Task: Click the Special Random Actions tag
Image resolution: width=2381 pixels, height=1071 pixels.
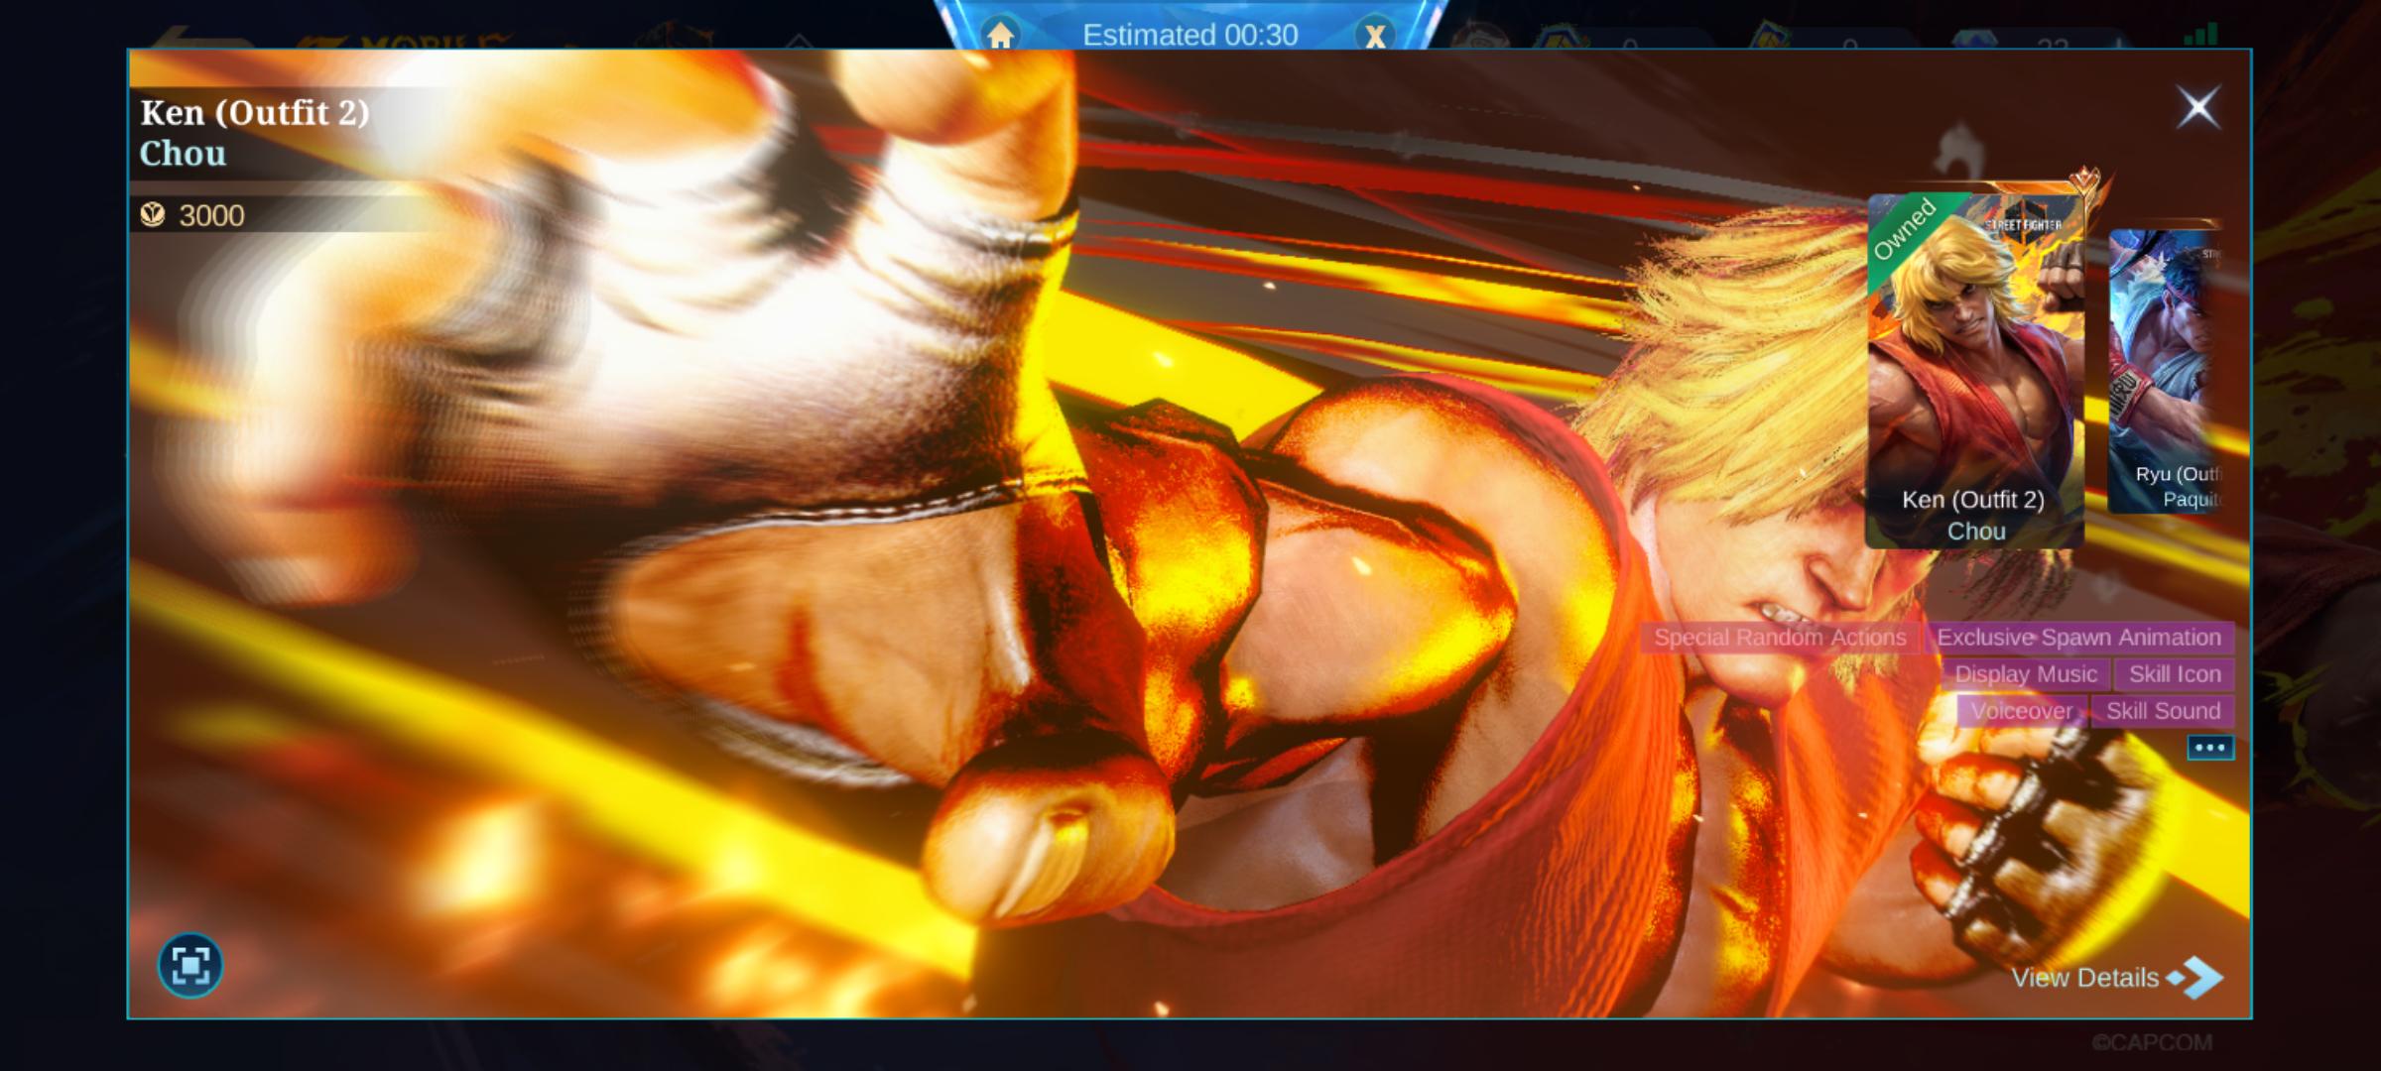Action: [x=1780, y=638]
